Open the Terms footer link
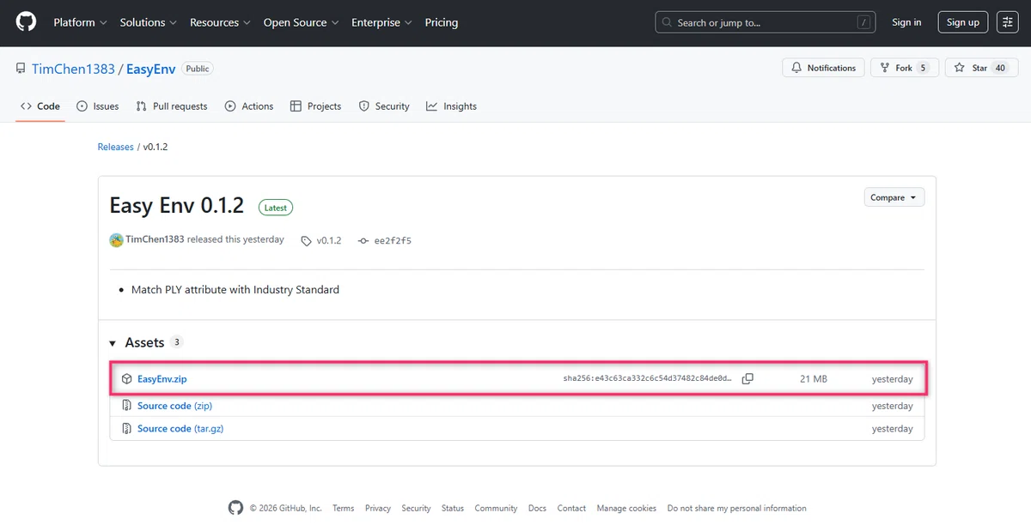 pos(343,508)
